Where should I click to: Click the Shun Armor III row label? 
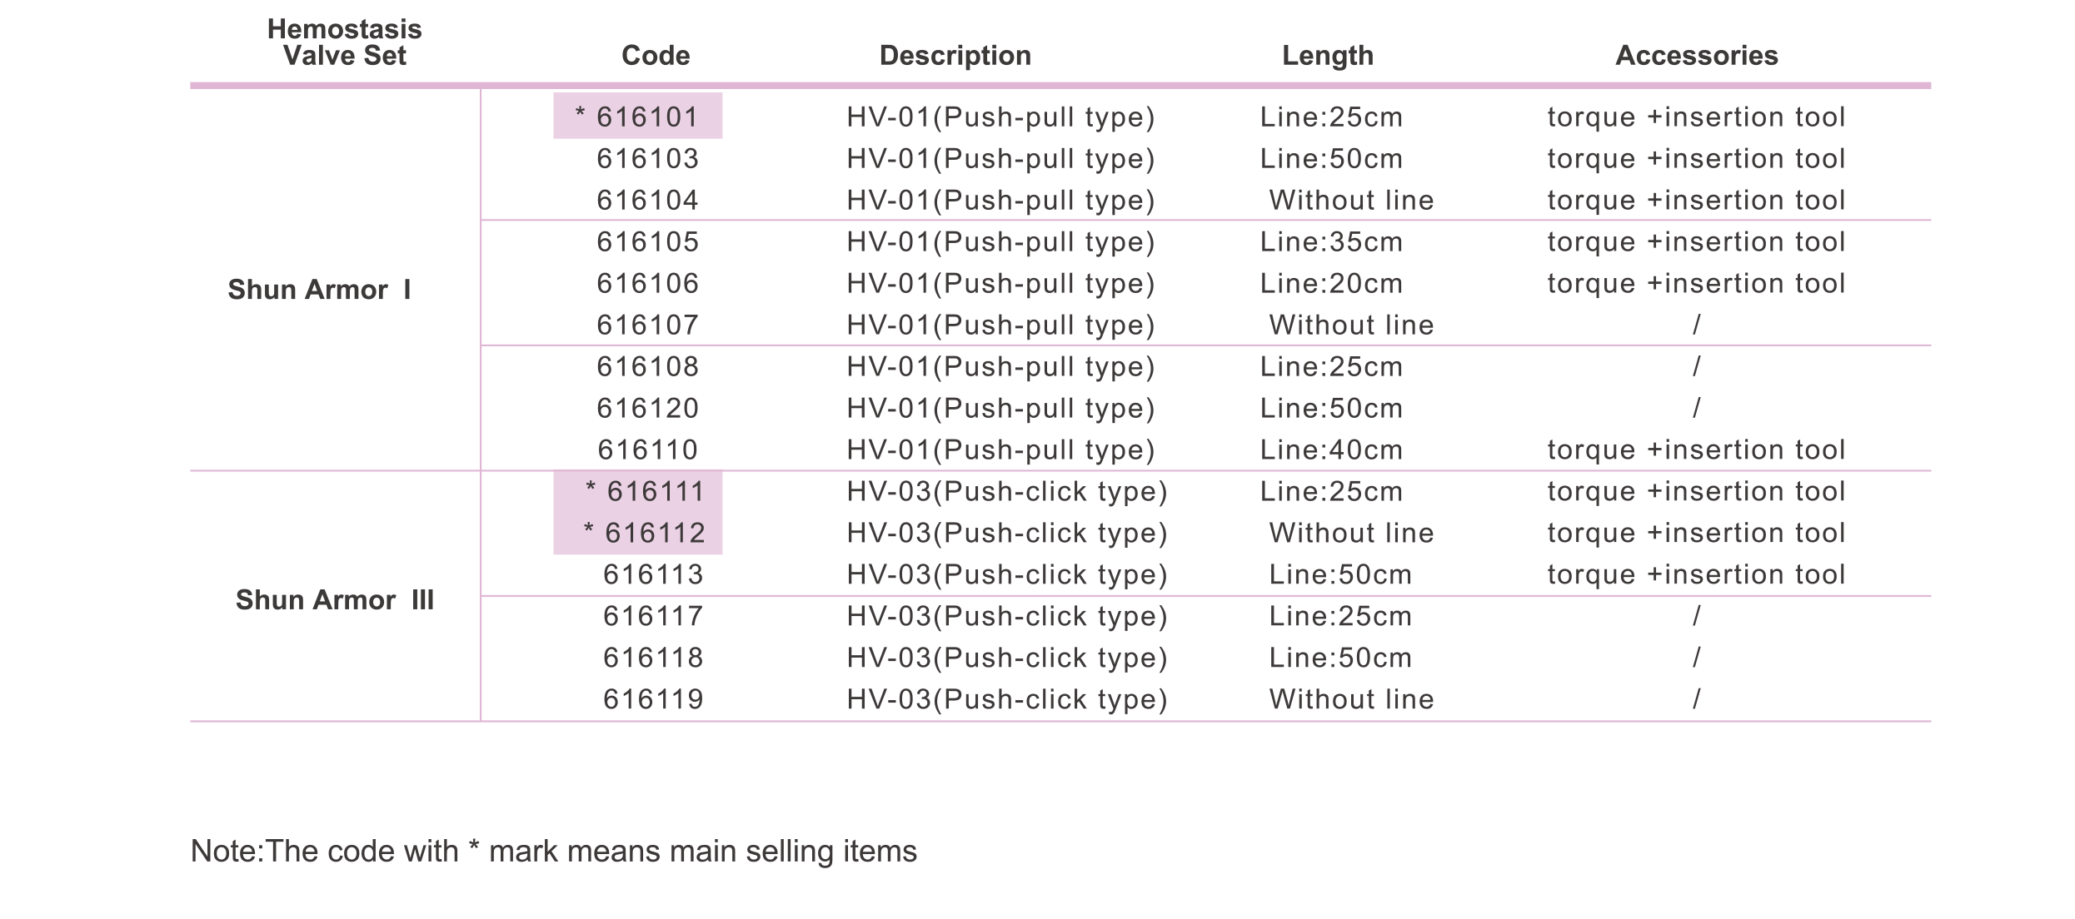pos(335,600)
